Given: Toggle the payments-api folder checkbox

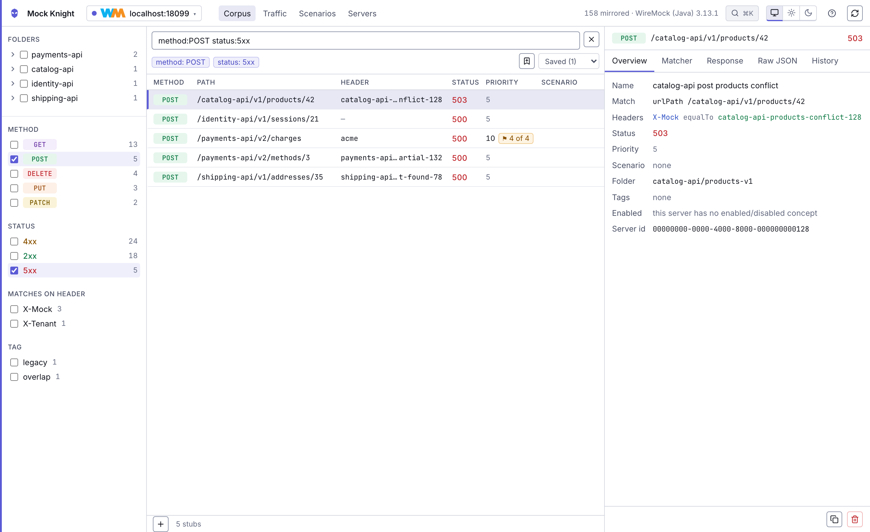Looking at the screenshot, I should click(x=24, y=55).
